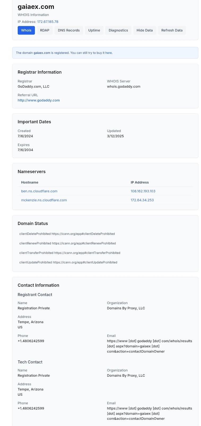201x426 pixels.
Task: Switch to DNS Records tab
Action: (69, 30)
